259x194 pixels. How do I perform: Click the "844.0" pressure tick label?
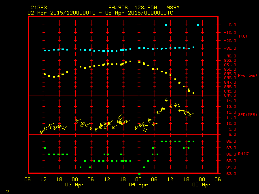click(x=230, y=95)
